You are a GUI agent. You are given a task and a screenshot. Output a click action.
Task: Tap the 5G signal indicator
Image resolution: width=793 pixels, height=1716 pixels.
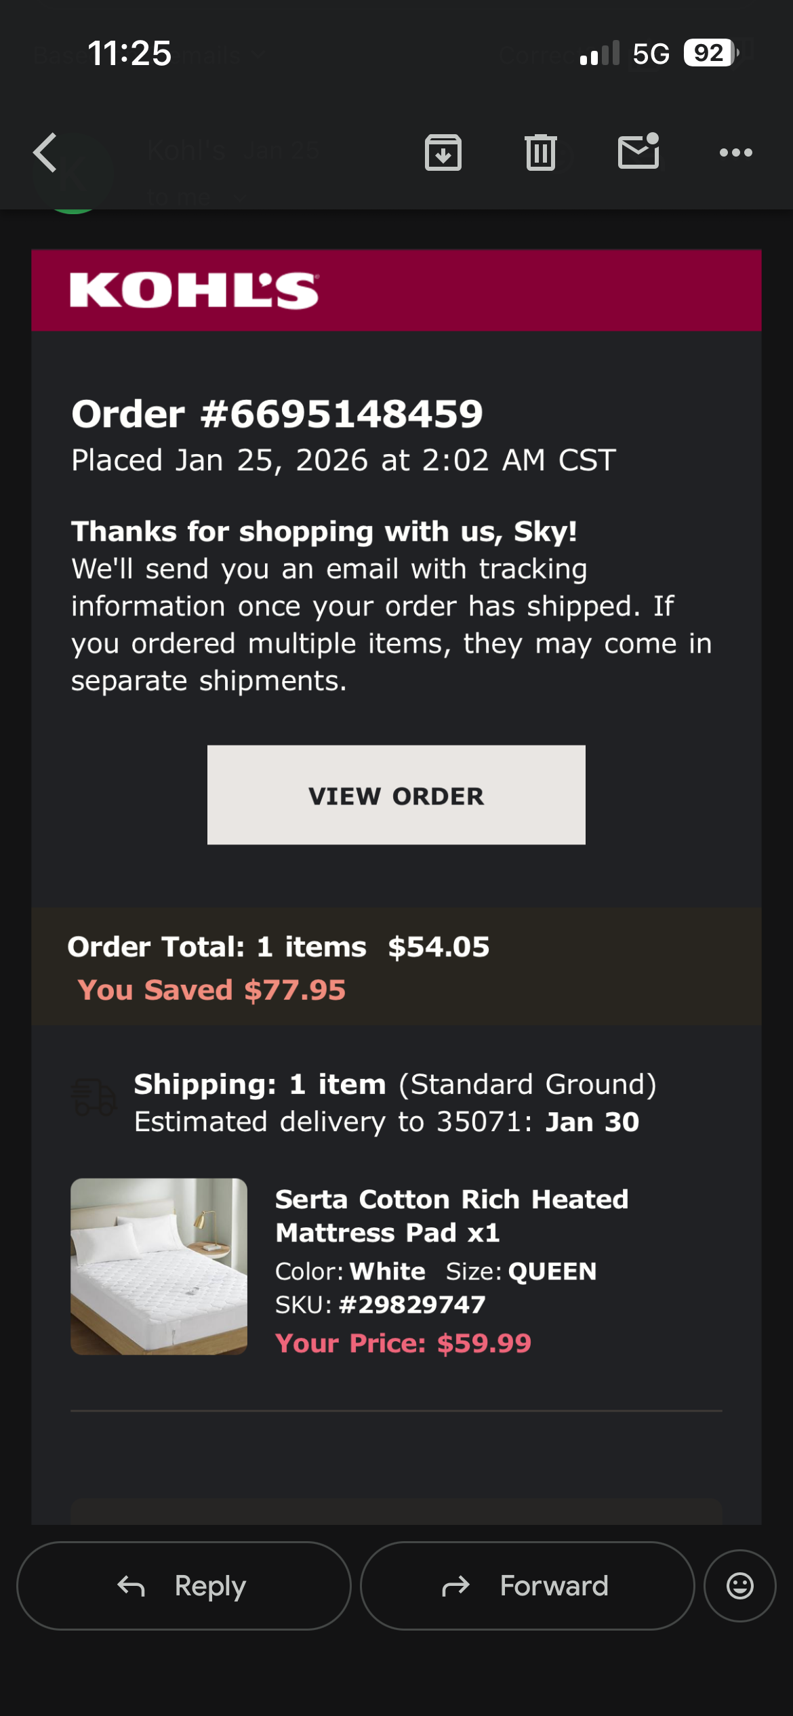click(x=651, y=54)
